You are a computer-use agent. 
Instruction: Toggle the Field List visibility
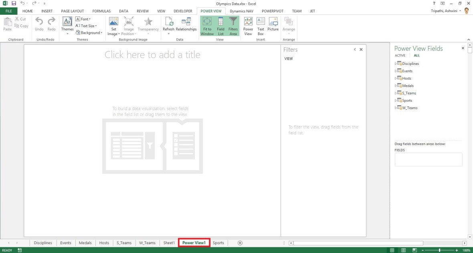[220, 26]
